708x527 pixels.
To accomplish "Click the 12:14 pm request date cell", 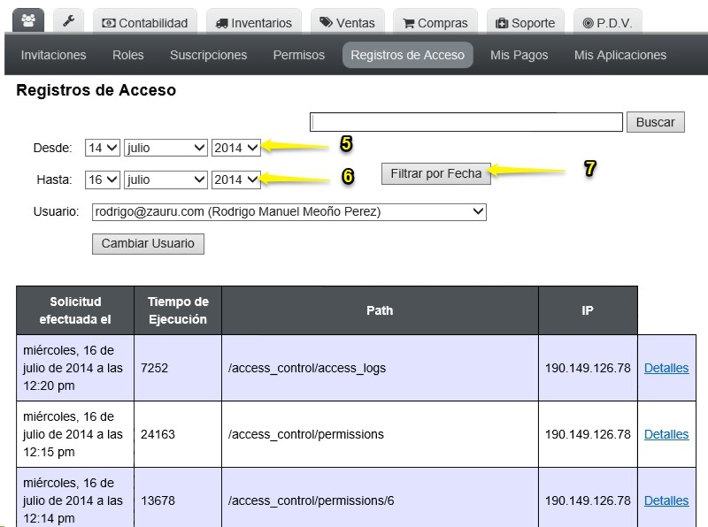I will (x=75, y=497).
